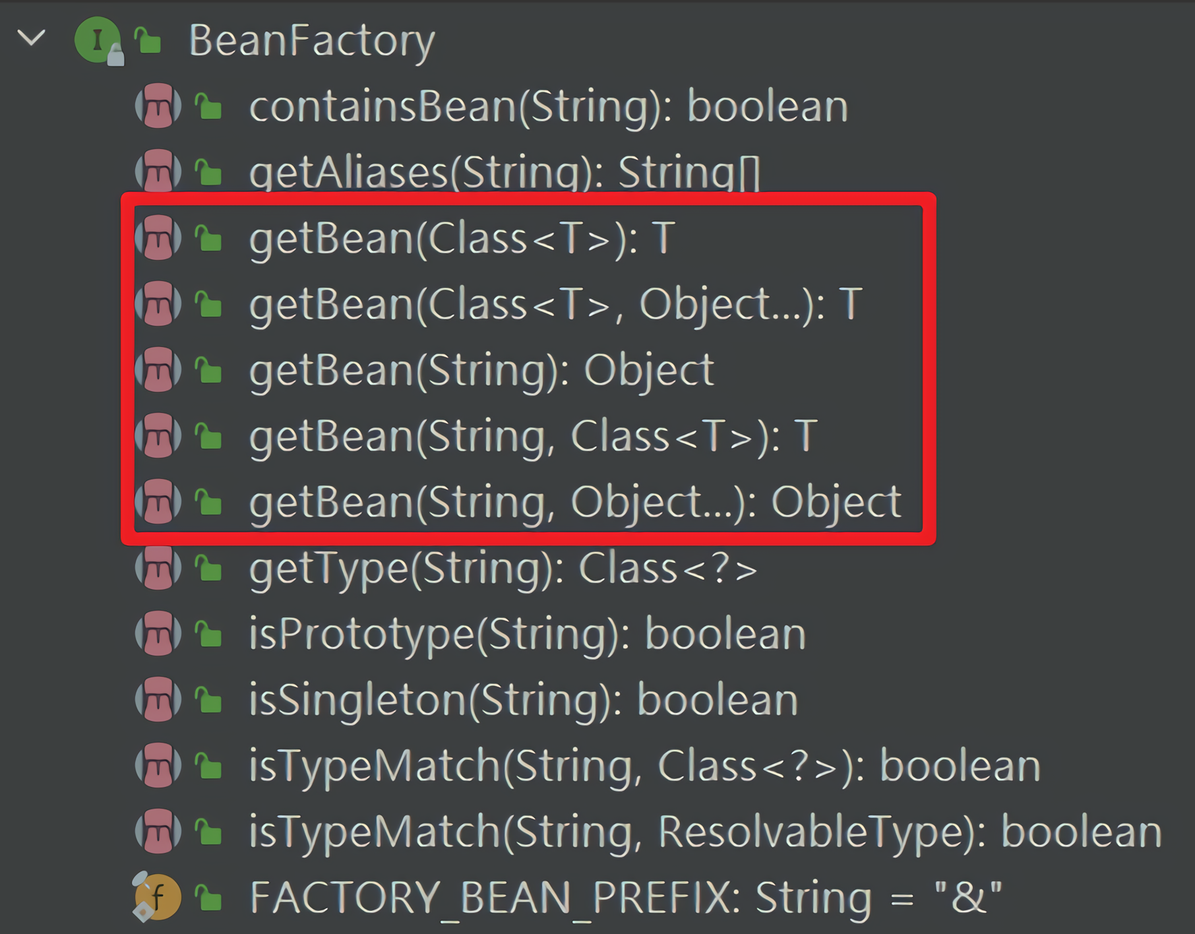Collapse the BeanFactory tree node
Viewport: 1195px width, 934px height.
31,38
